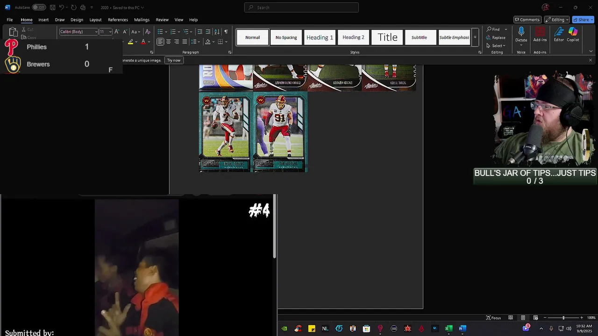Image resolution: width=598 pixels, height=336 pixels.
Task: Select Print Layout view icon
Action: (523, 318)
